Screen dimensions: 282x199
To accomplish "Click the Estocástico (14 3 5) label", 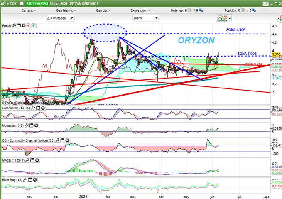I will pos(16,108).
